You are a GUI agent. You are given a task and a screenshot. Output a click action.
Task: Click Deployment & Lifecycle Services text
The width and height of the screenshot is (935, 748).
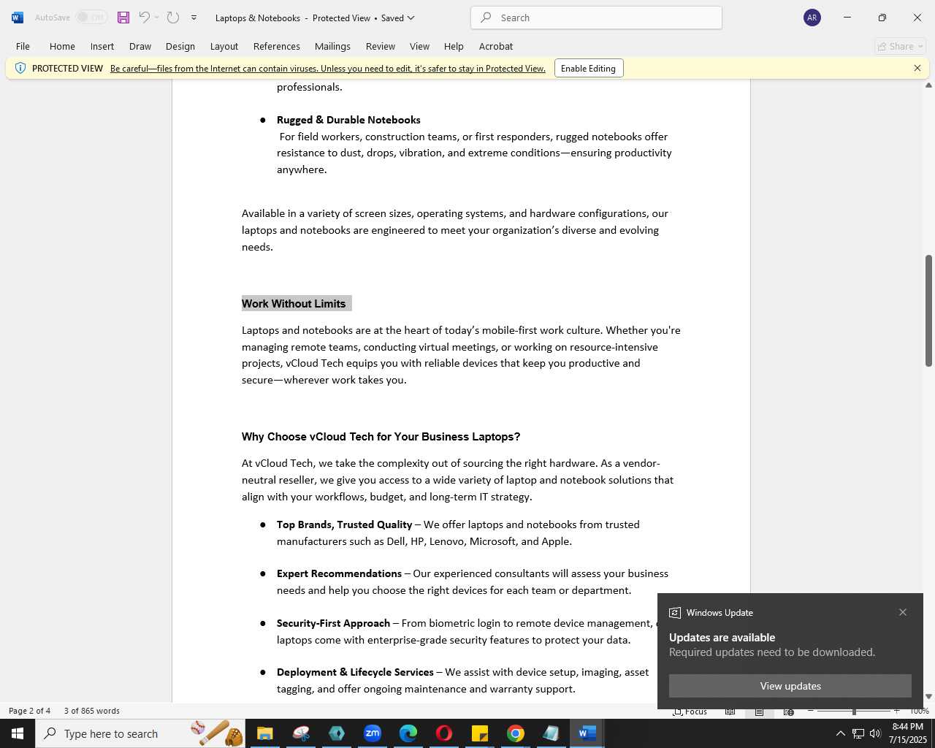(x=355, y=672)
